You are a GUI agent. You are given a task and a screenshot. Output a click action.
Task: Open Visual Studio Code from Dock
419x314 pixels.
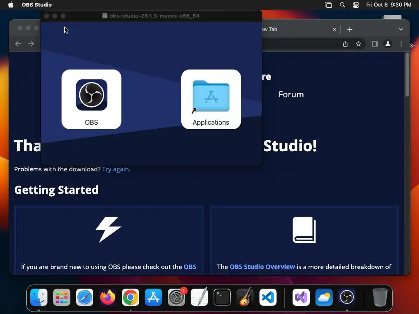pyautogui.click(x=268, y=297)
